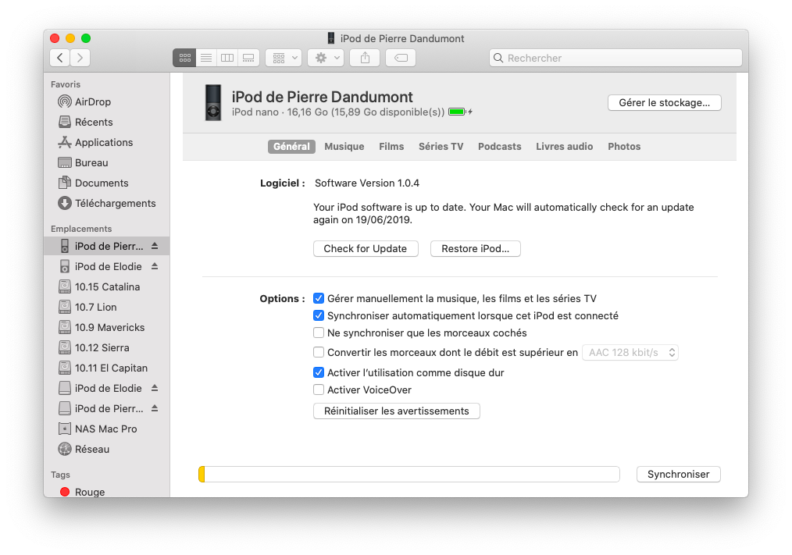792x555 pixels.
Task: Switch to the Séries TV tab
Action: (441, 147)
